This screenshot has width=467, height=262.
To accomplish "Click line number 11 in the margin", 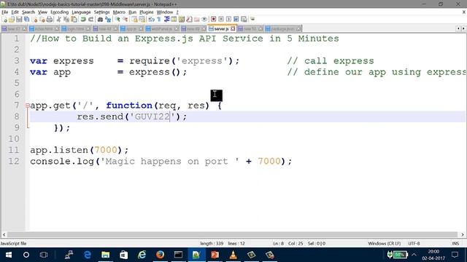I will (13, 150).
